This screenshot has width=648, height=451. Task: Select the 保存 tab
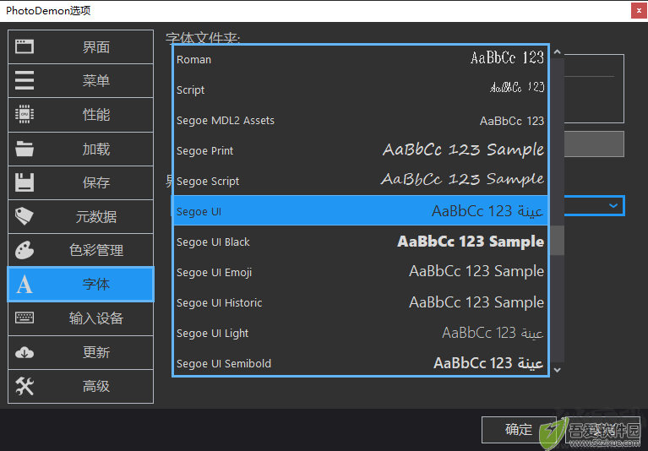click(80, 182)
